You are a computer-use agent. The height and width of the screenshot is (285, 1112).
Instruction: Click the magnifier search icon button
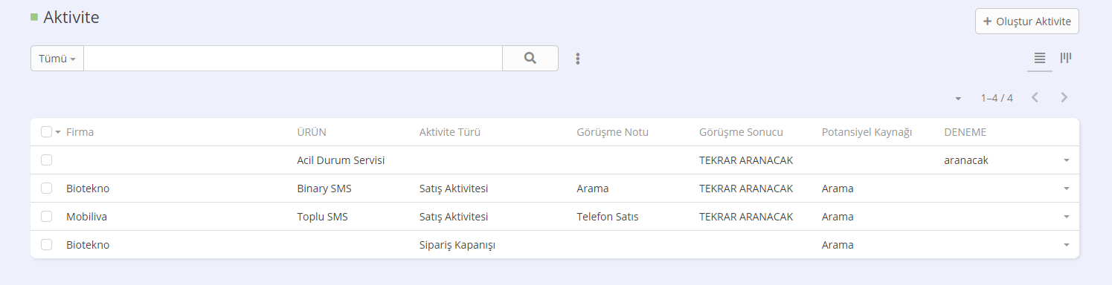[530, 58]
